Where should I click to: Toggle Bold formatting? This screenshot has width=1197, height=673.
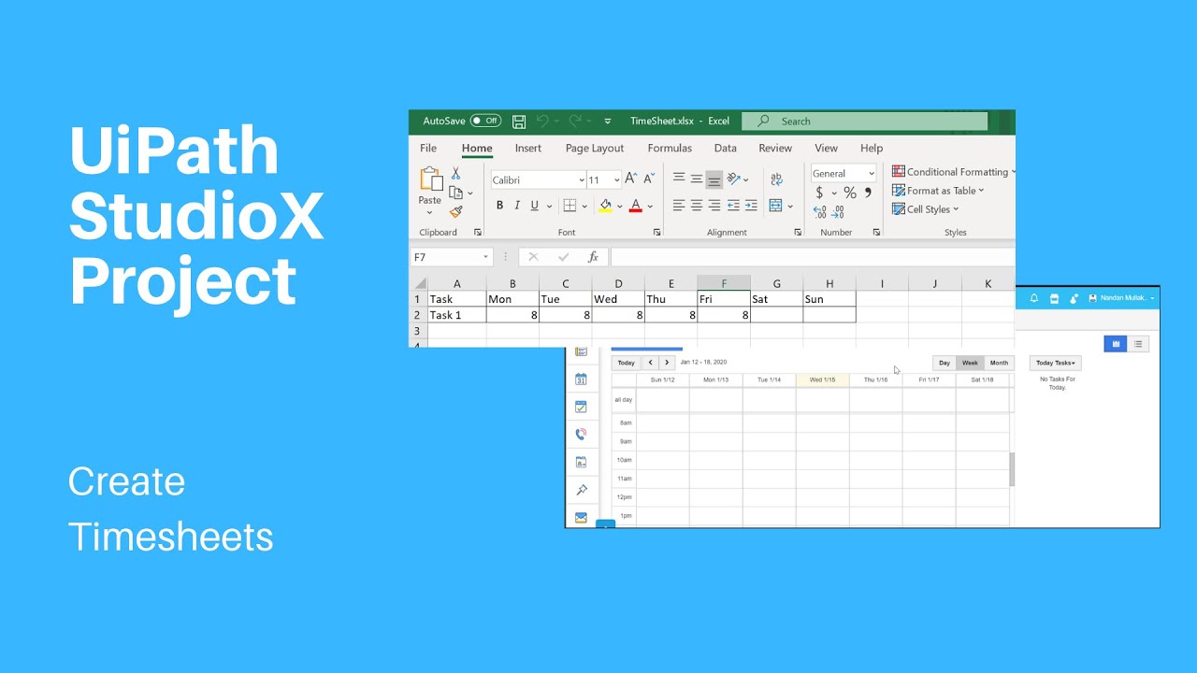(x=499, y=206)
